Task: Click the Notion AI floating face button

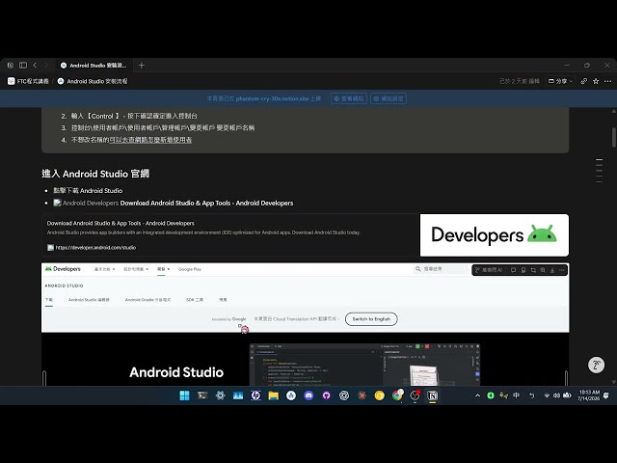Action: [596, 365]
